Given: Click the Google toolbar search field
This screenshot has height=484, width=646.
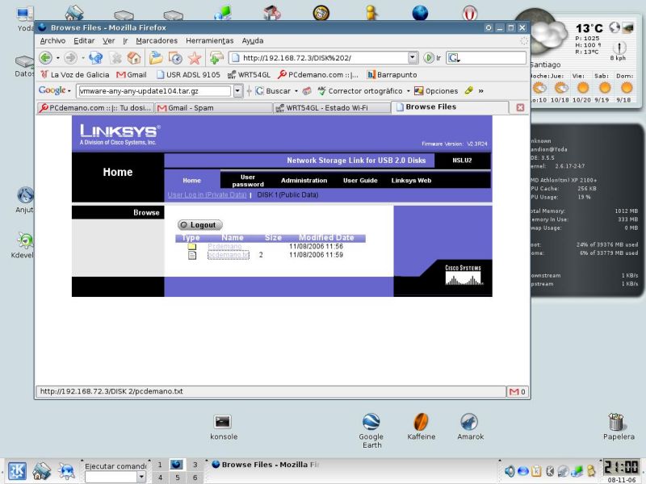Looking at the screenshot, I should click(154, 91).
